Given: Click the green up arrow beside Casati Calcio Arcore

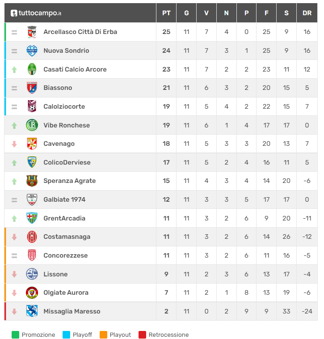Looking at the screenshot, I should 14,69.
